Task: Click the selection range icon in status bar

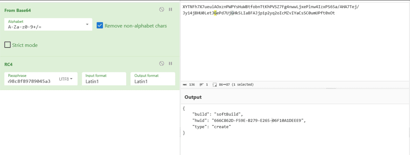Action: 215,85
